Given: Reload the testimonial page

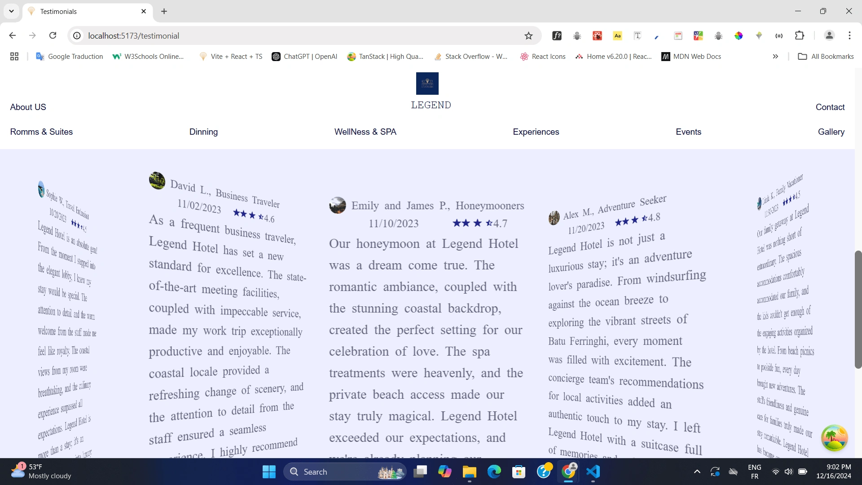Looking at the screenshot, I should tap(53, 35).
